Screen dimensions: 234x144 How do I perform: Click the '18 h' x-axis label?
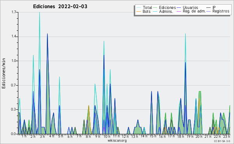click(x=181, y=136)
